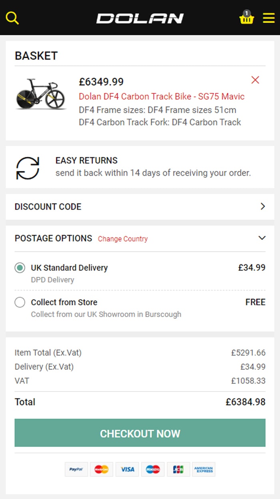The image size is (280, 499).
Task: Open the Dolan DF4 Carbon Track Bike link
Action: pos(162,96)
